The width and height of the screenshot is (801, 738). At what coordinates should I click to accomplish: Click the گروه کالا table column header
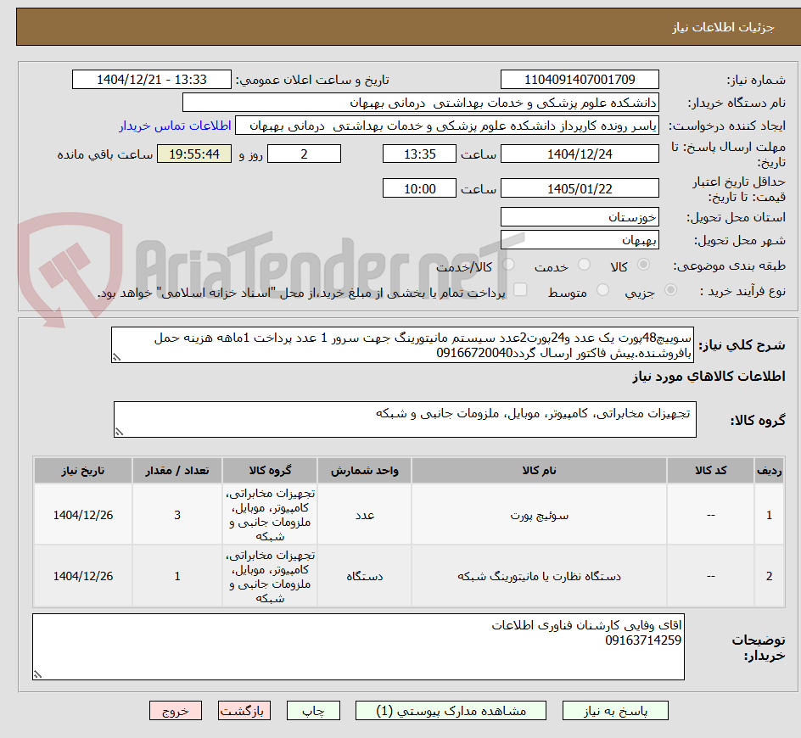[x=270, y=471]
